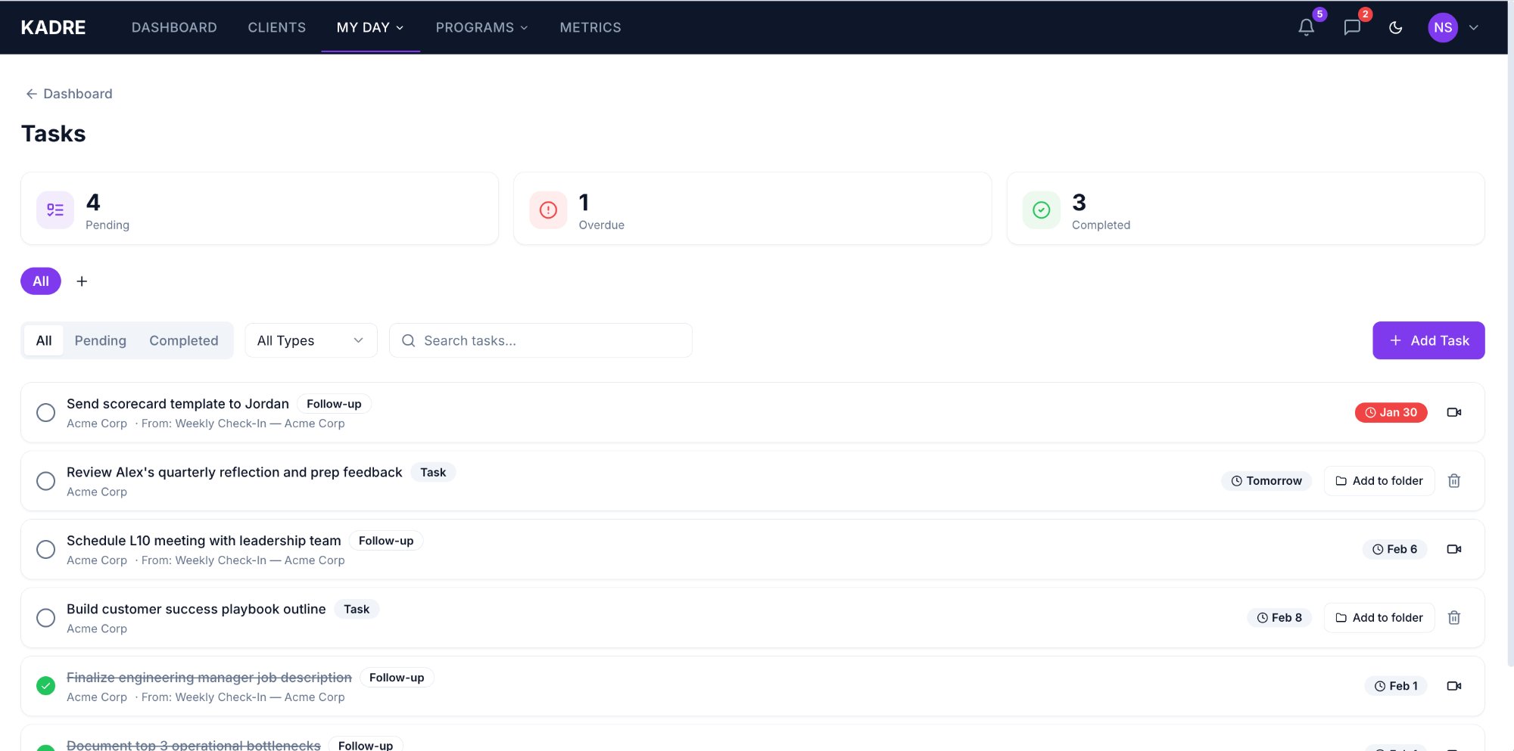
Task: Click the search tasks input field
Action: tap(540, 340)
